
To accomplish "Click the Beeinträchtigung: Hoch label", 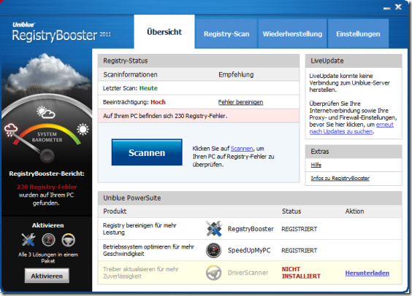I will (x=134, y=102).
